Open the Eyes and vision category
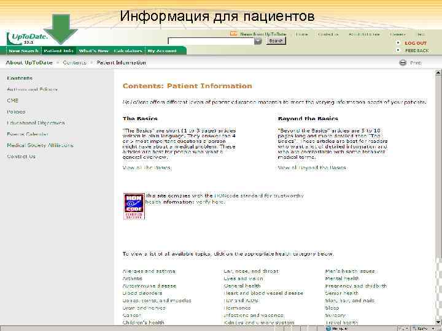 tap(243, 279)
